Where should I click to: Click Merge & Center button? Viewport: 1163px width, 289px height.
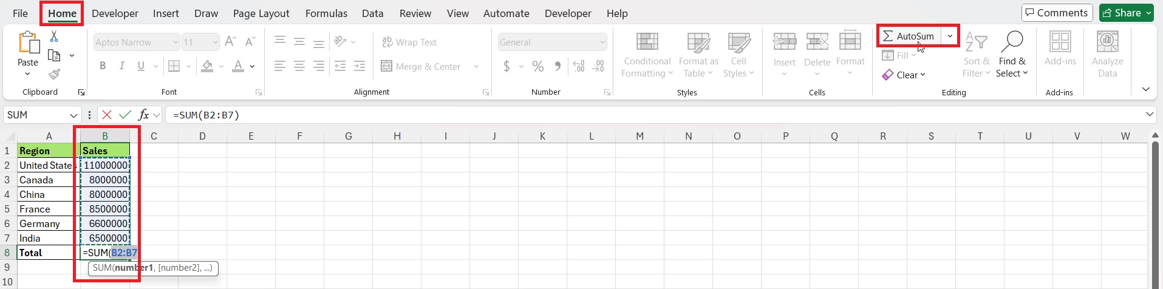(421, 66)
